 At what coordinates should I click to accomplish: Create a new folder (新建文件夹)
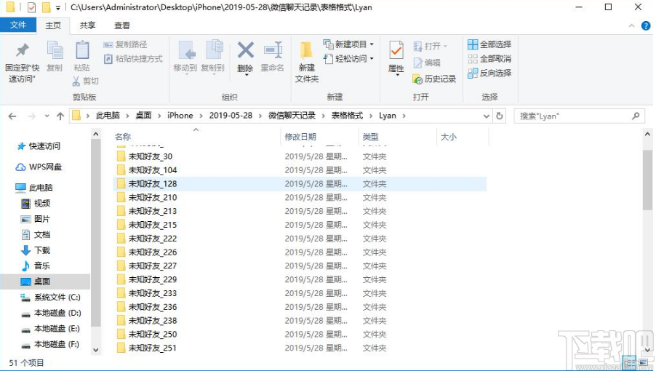307,62
